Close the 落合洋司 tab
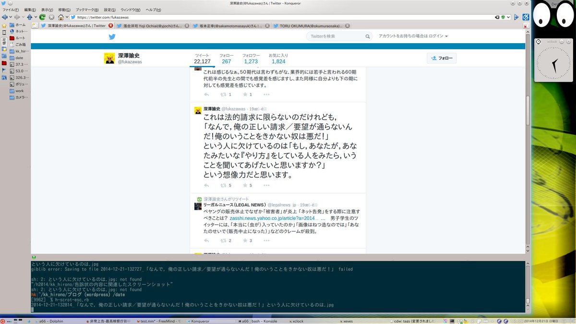 [x=186, y=26]
